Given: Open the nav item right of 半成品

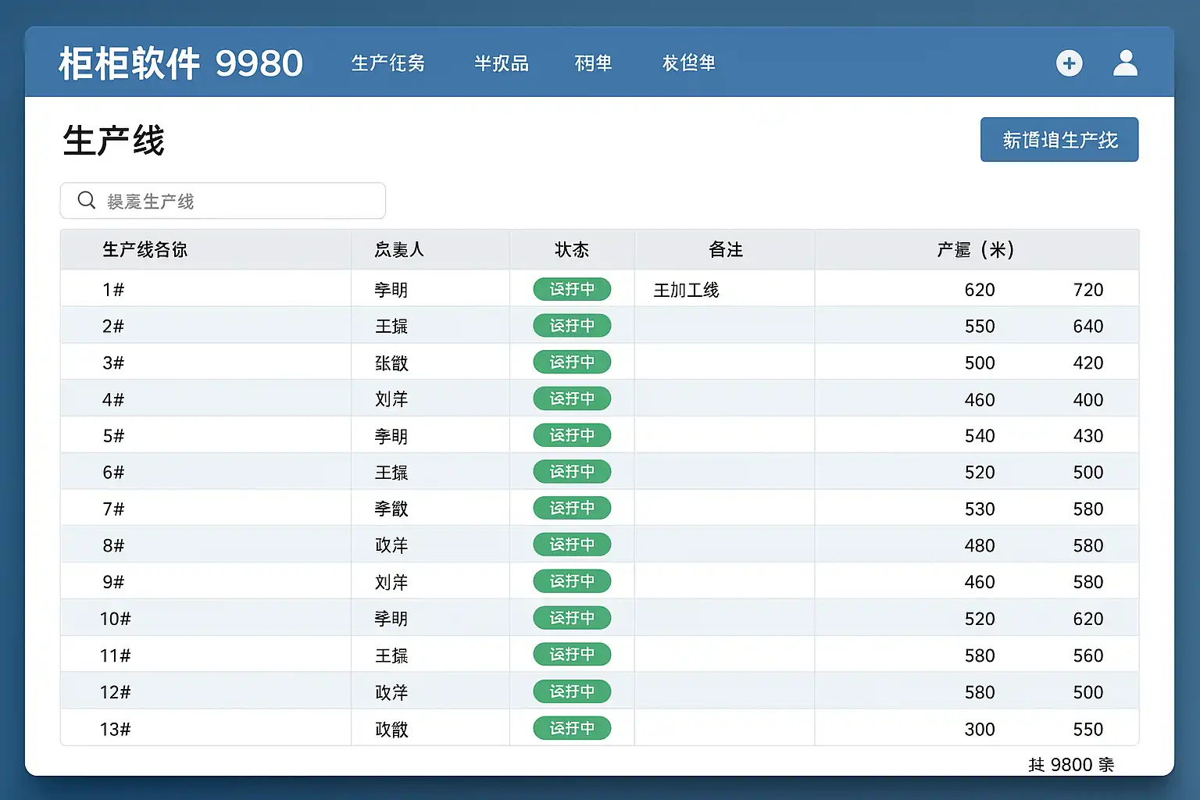Looking at the screenshot, I should coord(593,63).
